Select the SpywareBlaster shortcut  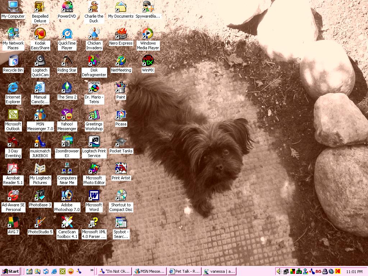pos(148,10)
